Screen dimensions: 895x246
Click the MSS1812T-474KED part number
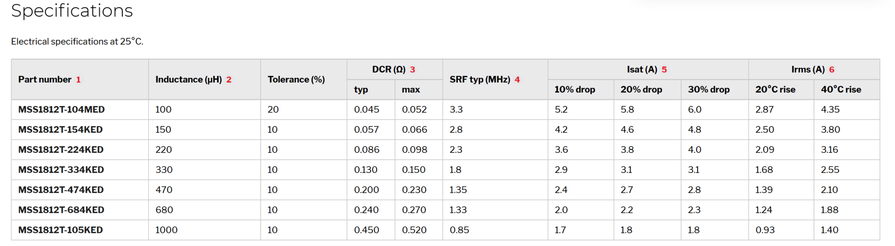pos(61,190)
